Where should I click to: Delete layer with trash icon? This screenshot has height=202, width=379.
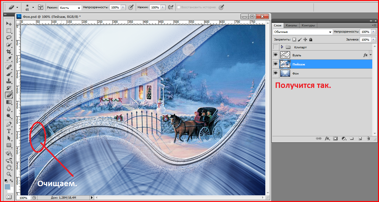point(368,138)
